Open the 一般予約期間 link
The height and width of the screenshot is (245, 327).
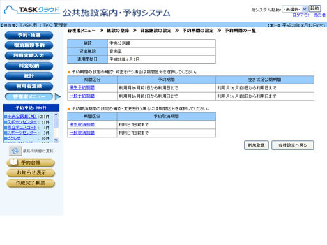coord(82,96)
